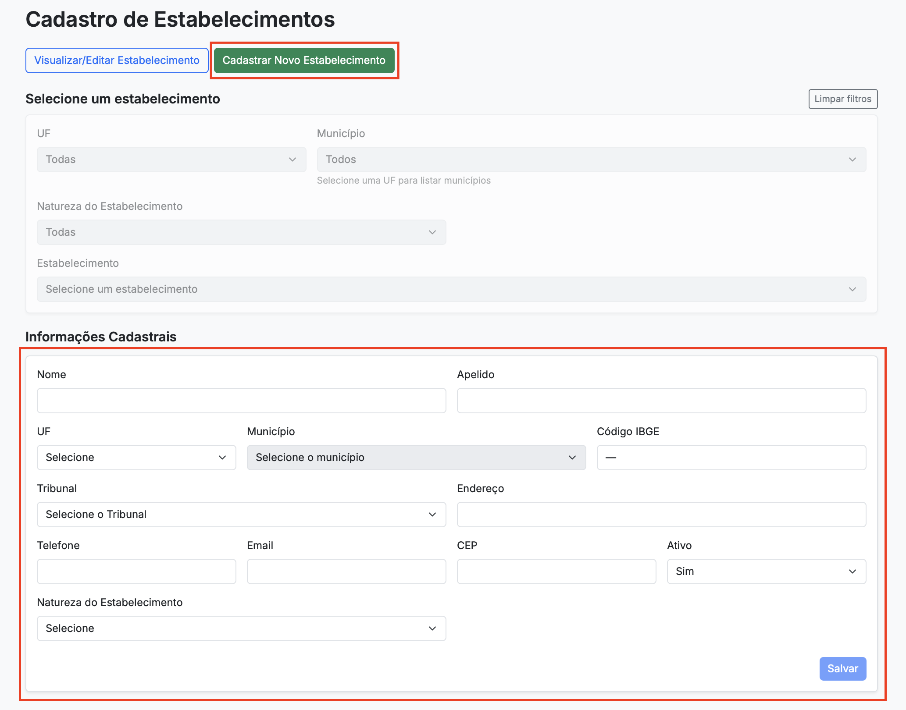Expand filter Natureza do Estabelecimento dropdown Todas

pos(242,232)
